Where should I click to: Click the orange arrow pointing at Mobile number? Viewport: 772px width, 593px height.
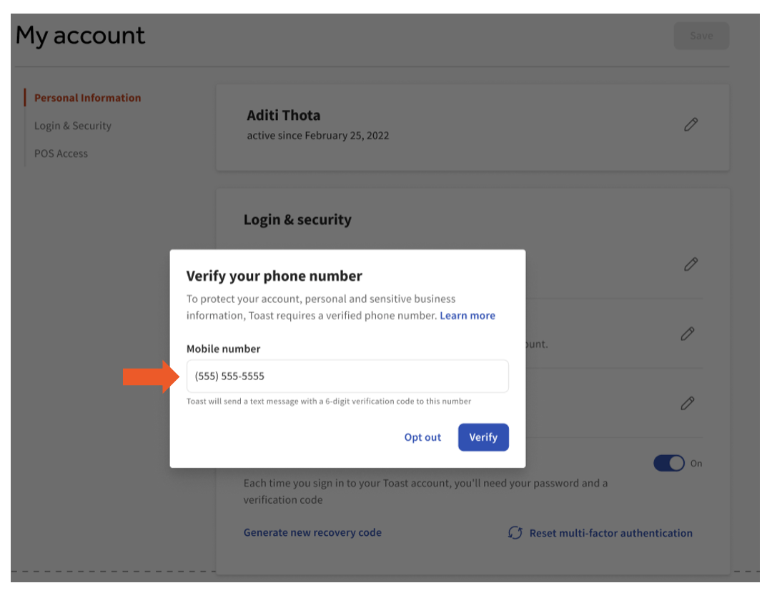pyautogui.click(x=151, y=377)
